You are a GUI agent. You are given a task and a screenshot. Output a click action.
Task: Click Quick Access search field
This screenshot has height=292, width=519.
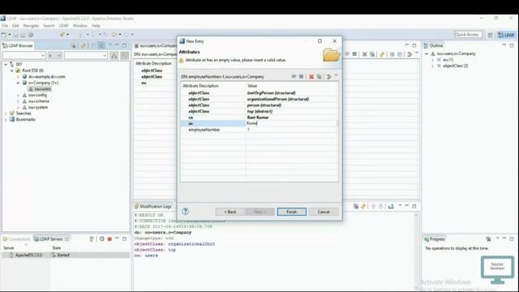pyautogui.click(x=468, y=34)
